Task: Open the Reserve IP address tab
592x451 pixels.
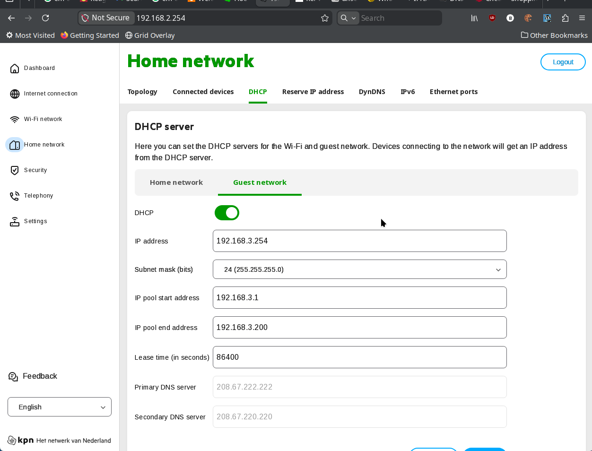Action: point(313,92)
